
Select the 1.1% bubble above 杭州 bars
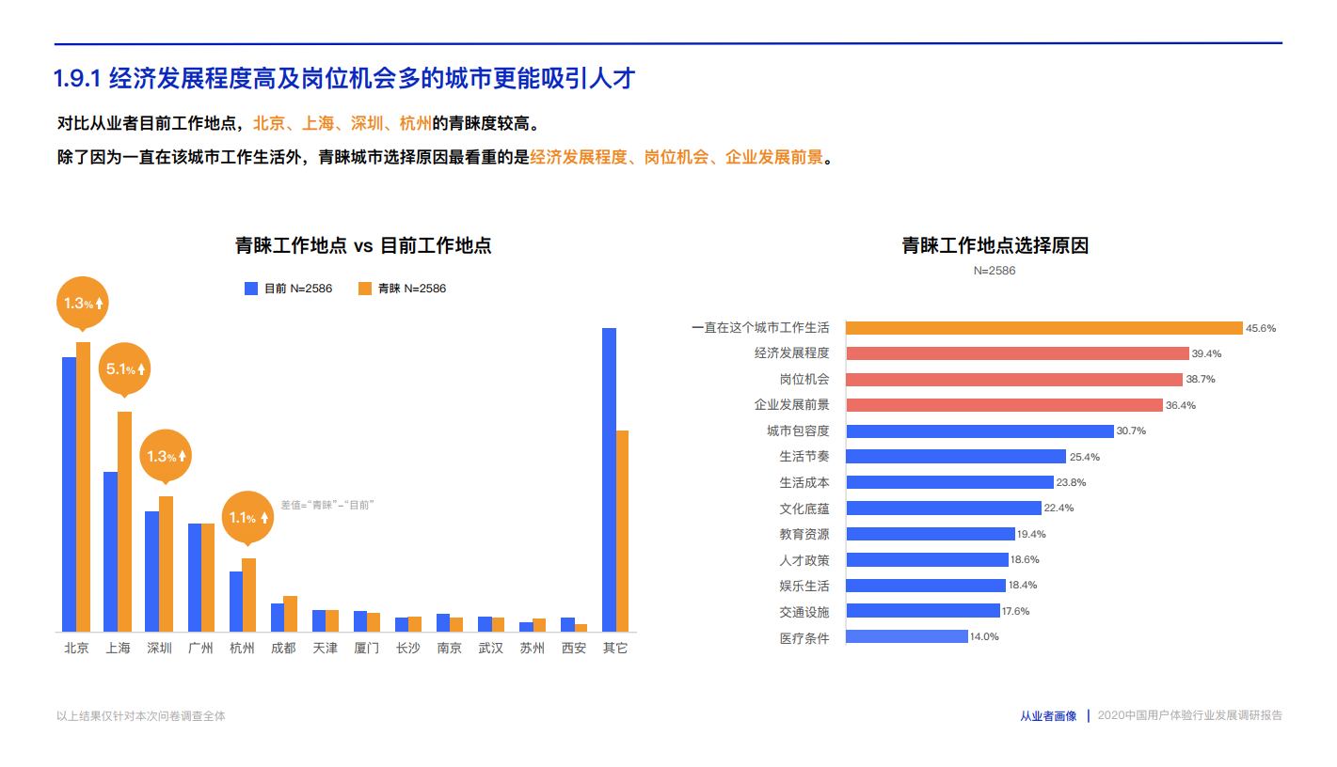tap(248, 517)
